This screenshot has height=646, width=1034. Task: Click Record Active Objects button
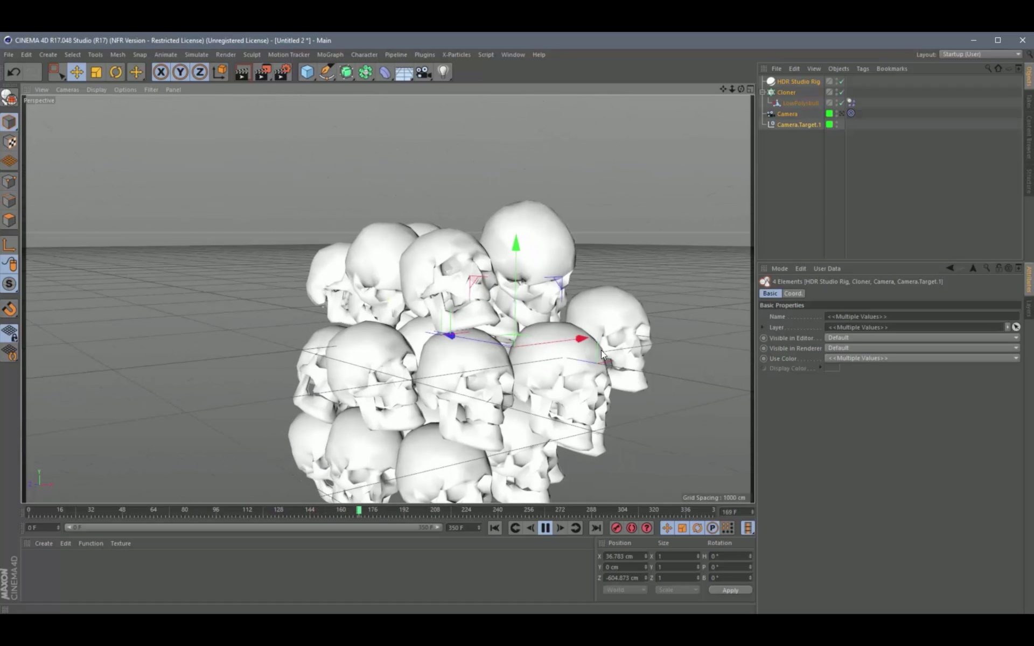616,528
